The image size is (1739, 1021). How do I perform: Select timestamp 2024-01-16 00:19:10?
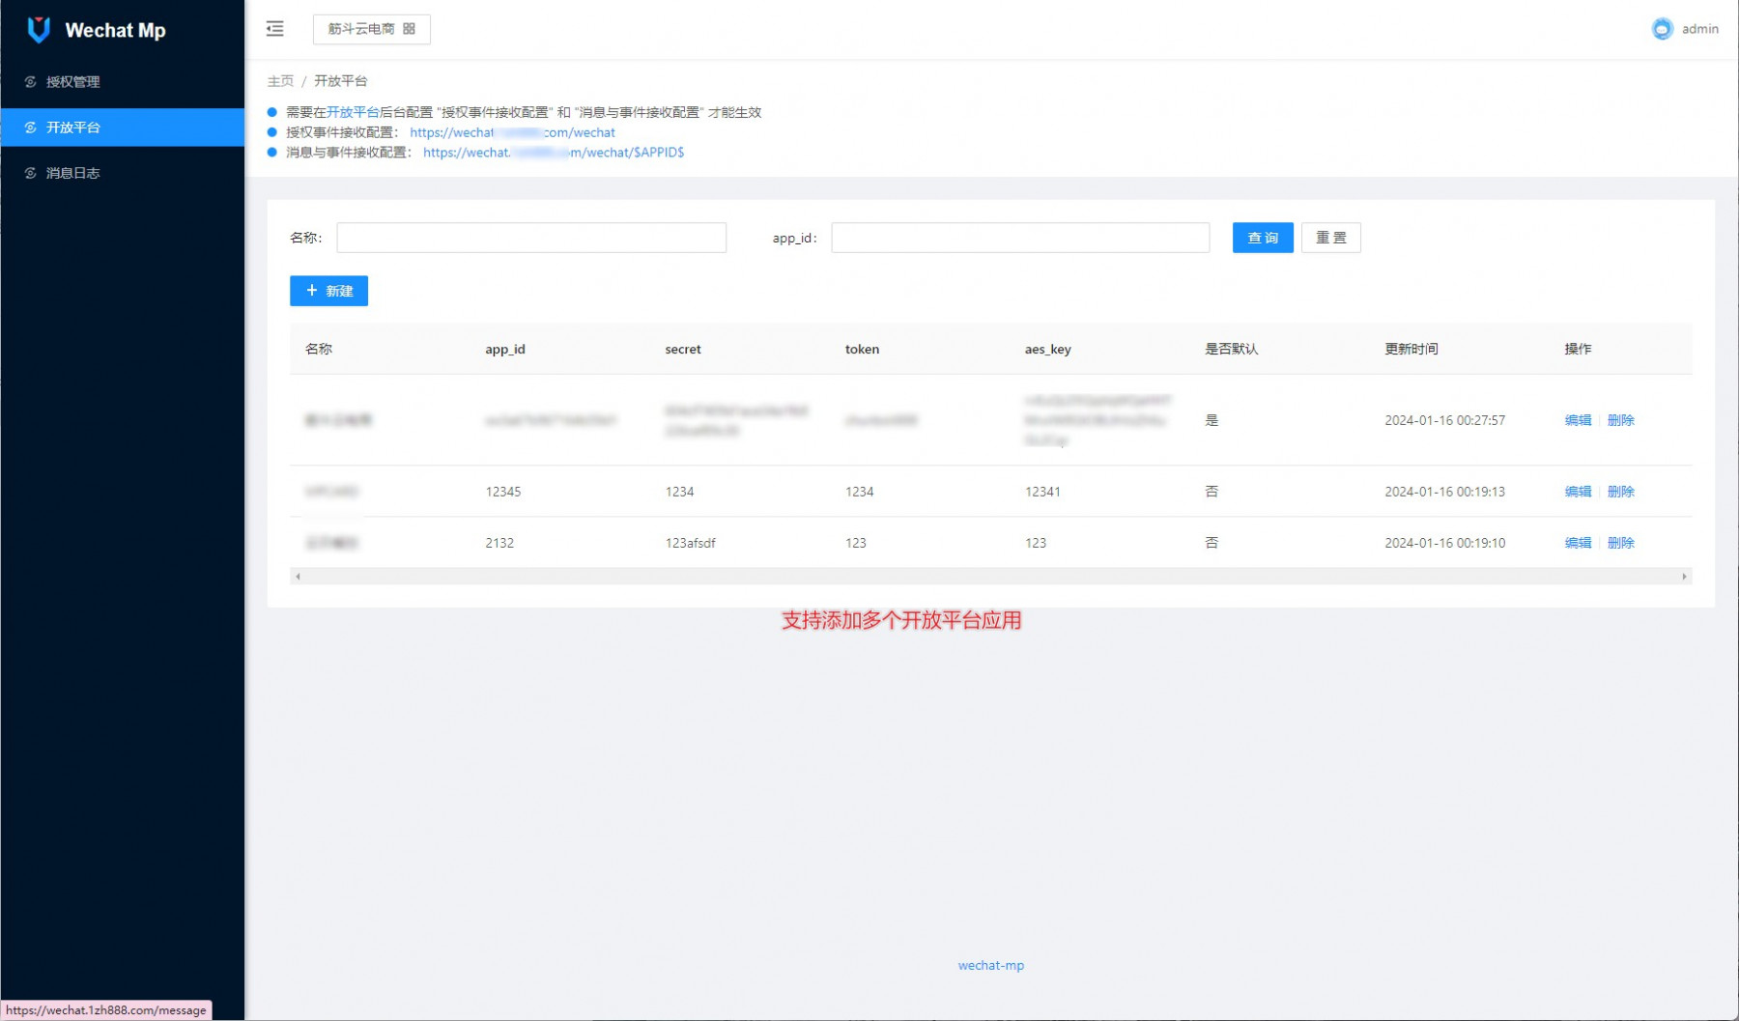coord(1444,543)
